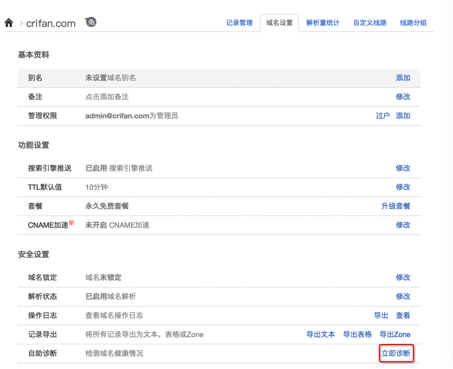453x369 pixels.
Task: Go to home via the house icon
Action: [x=9, y=22]
